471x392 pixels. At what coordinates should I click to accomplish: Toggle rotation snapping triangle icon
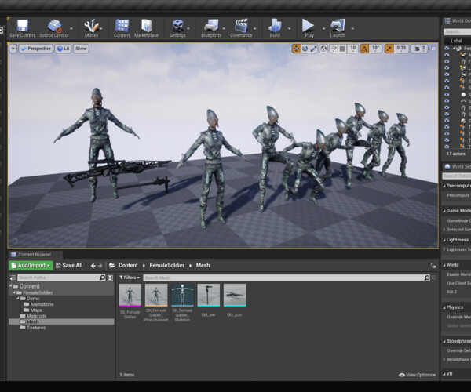[x=364, y=49]
